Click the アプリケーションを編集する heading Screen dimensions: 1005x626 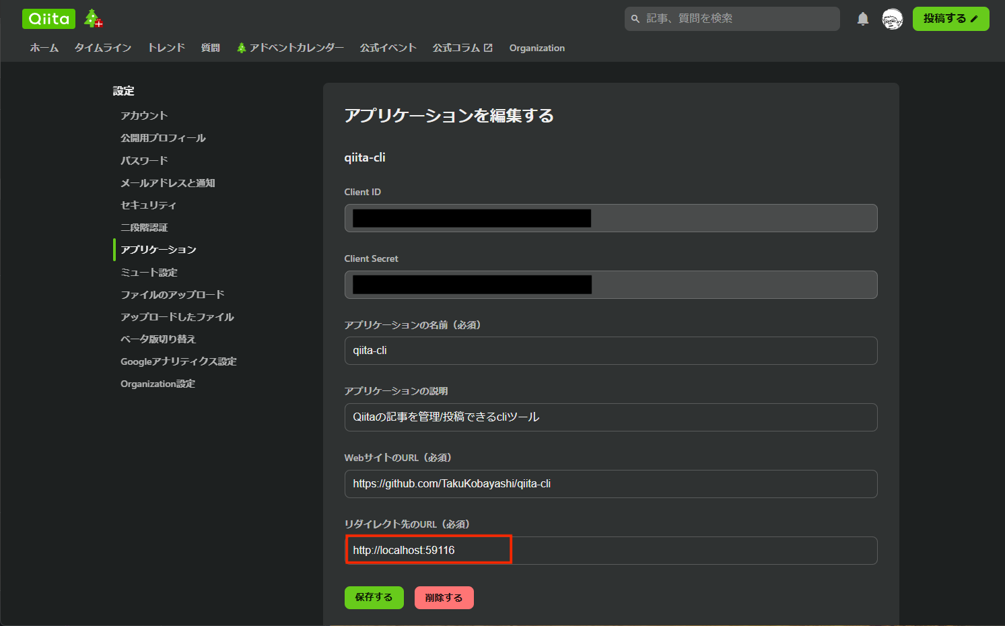[x=449, y=116]
